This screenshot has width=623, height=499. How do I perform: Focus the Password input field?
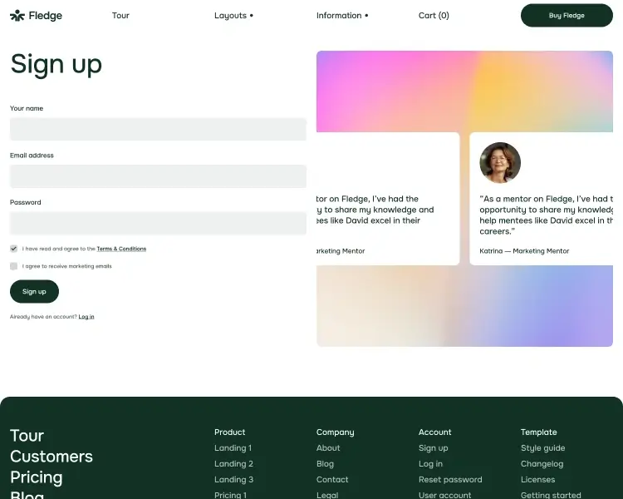tap(158, 223)
